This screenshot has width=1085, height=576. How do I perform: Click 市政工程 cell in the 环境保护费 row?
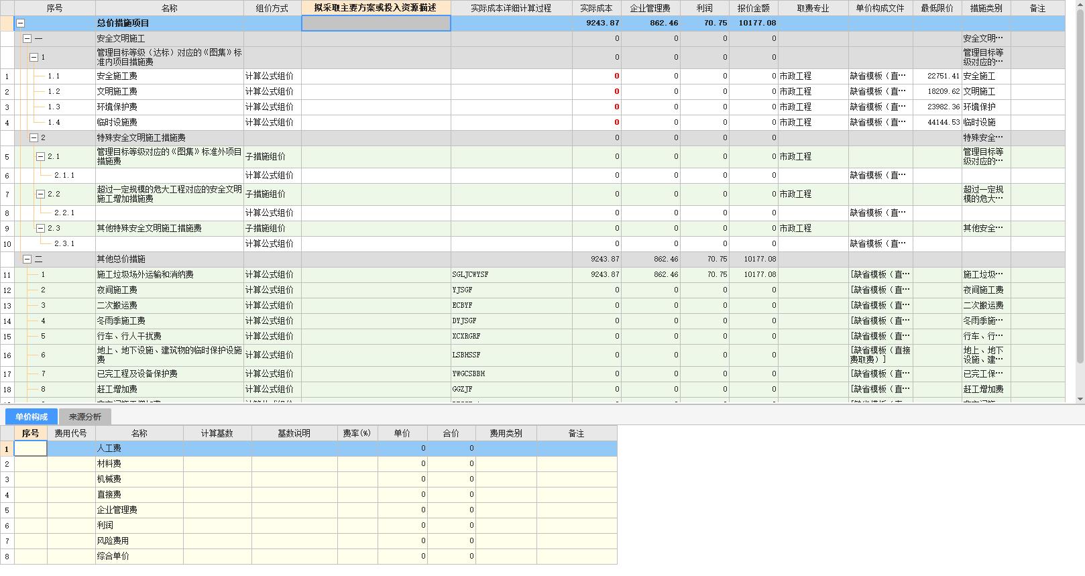tap(813, 107)
